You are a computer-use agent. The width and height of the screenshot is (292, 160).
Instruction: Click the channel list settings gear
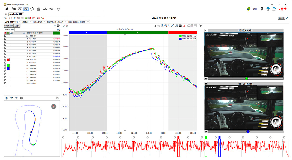[x=58, y=26]
